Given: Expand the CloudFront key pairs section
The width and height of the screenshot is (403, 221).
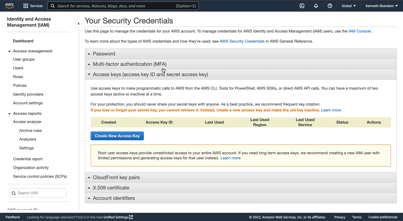Looking at the screenshot, I should (x=241, y=177).
